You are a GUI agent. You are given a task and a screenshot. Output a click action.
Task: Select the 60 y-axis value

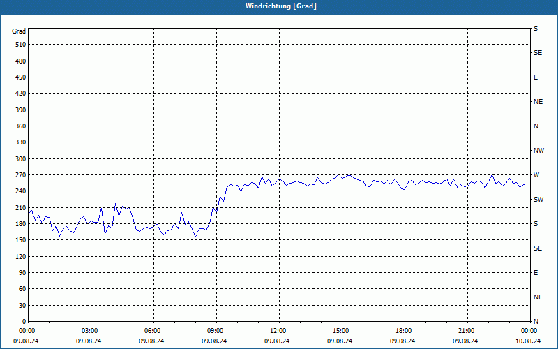(22, 289)
